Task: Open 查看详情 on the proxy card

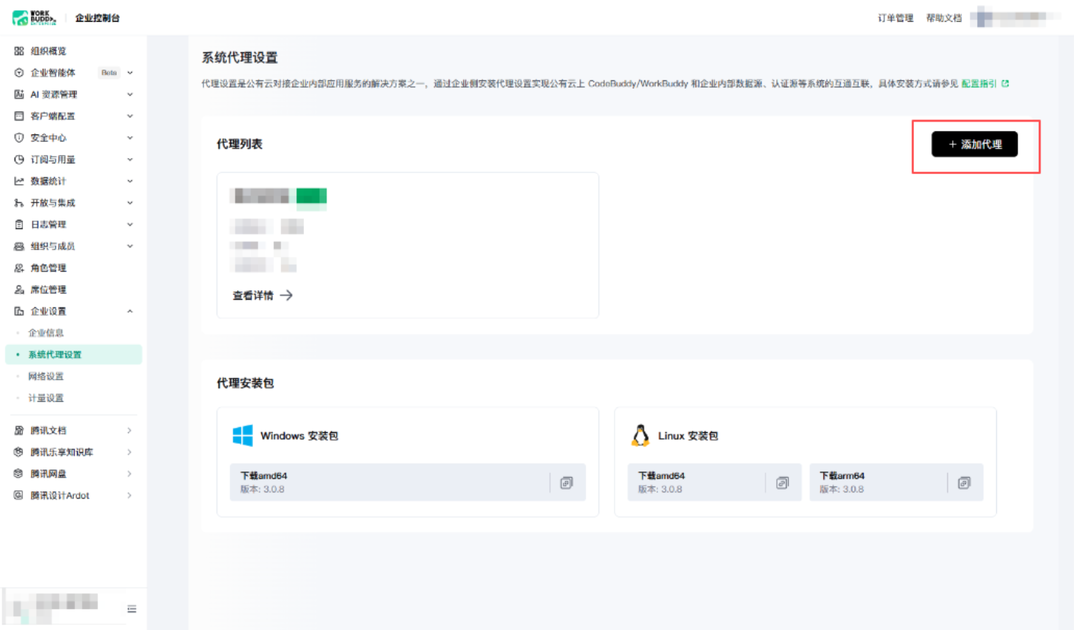Action: (263, 295)
